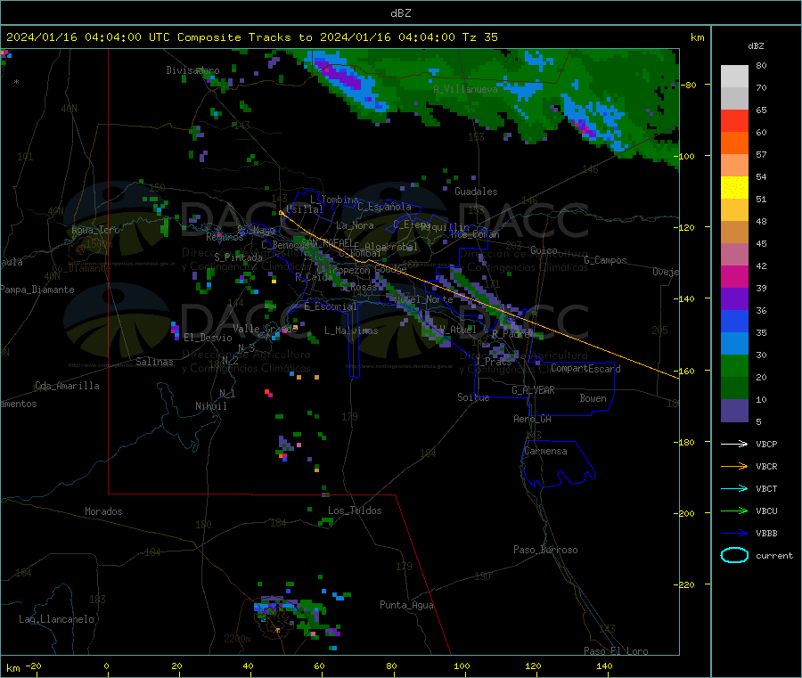
Task: Click the cyan 'current' ellipse symbol
Action: pyautogui.click(x=734, y=555)
